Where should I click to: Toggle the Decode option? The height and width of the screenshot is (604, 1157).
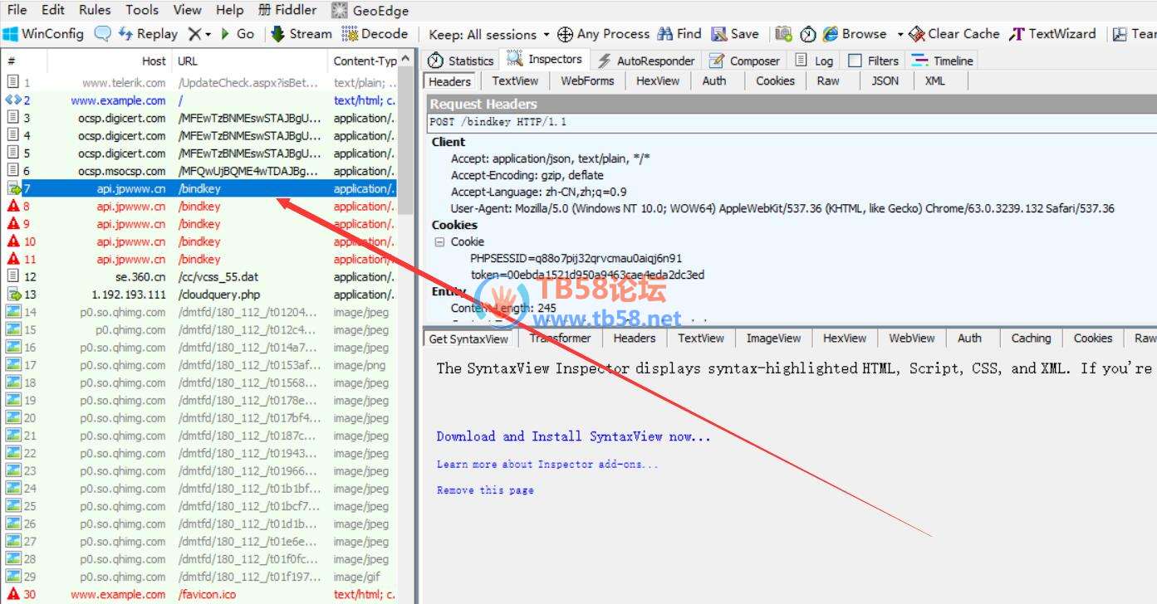[375, 34]
